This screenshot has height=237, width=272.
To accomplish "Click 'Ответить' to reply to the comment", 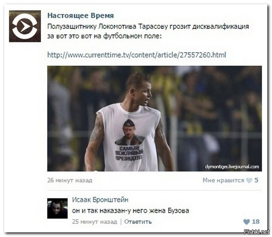I will click(x=138, y=222).
